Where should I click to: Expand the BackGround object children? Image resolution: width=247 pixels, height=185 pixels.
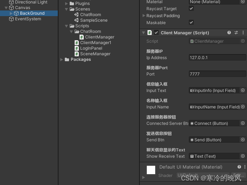(x=11, y=13)
